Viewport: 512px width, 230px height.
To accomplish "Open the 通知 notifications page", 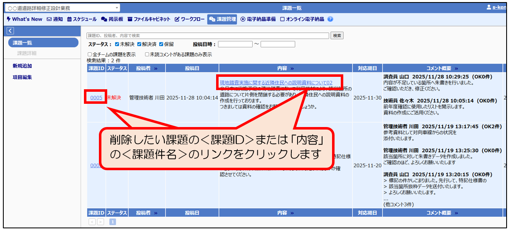I will [x=54, y=19].
